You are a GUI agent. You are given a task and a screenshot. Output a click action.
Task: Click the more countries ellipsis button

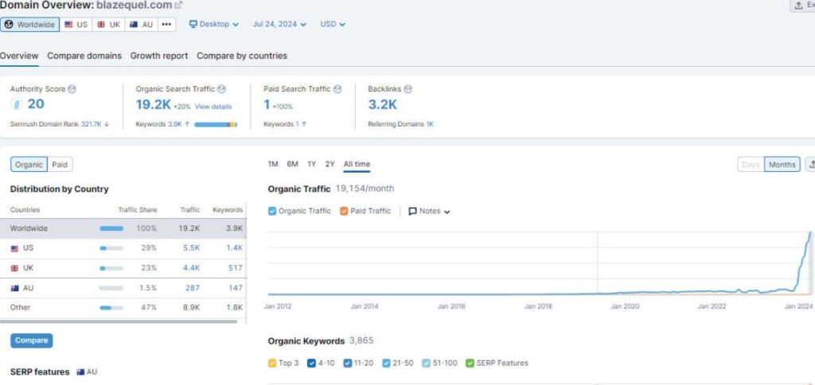click(166, 25)
